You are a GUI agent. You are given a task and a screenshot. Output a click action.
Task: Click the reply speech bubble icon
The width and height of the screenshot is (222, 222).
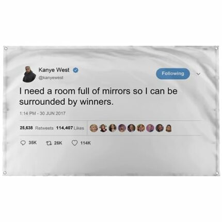coord(23,143)
